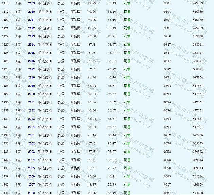Click room number 2003
The height and width of the screenshot is (195, 214).
coord(31,152)
